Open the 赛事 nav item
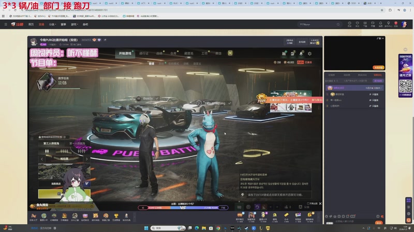The height and width of the screenshot is (232, 414). [63, 24]
